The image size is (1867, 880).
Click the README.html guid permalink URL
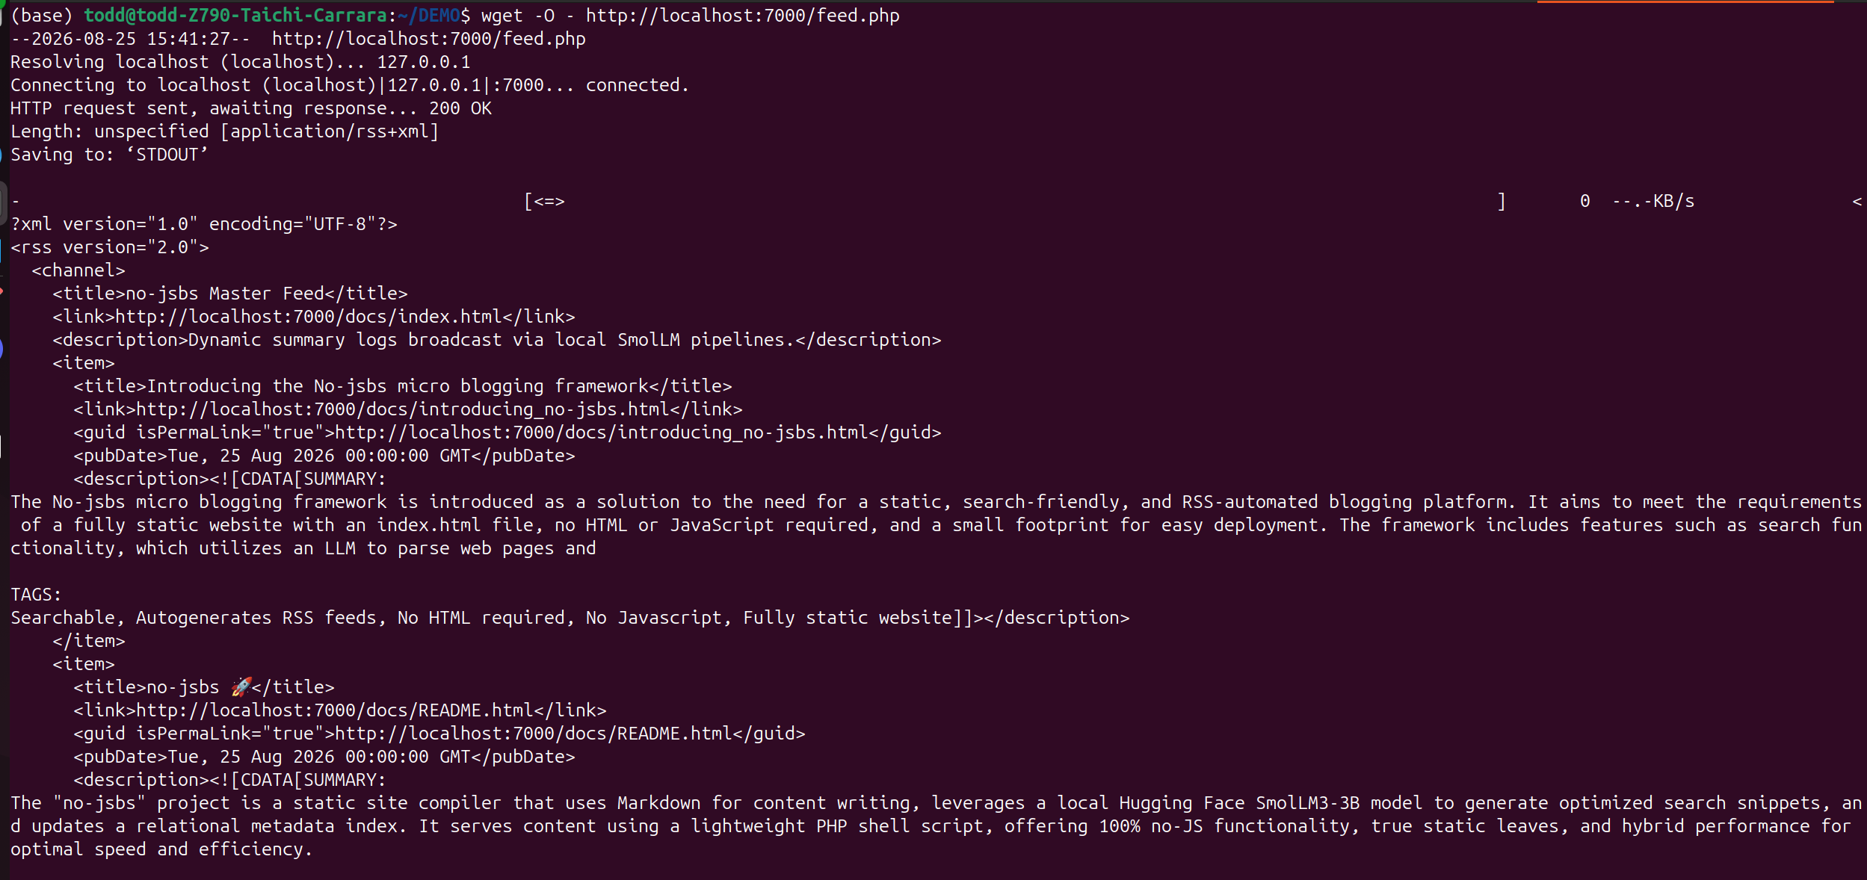[534, 734]
